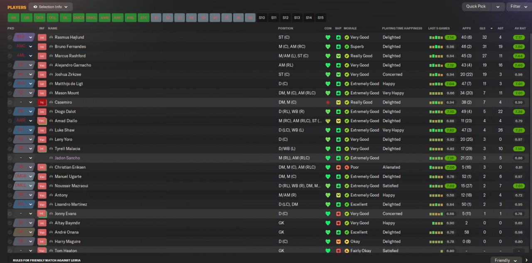Screen dimensions: 532x263
Task: Click the Vac status icon beside Alejandro Garnacho
Action: 42,65
